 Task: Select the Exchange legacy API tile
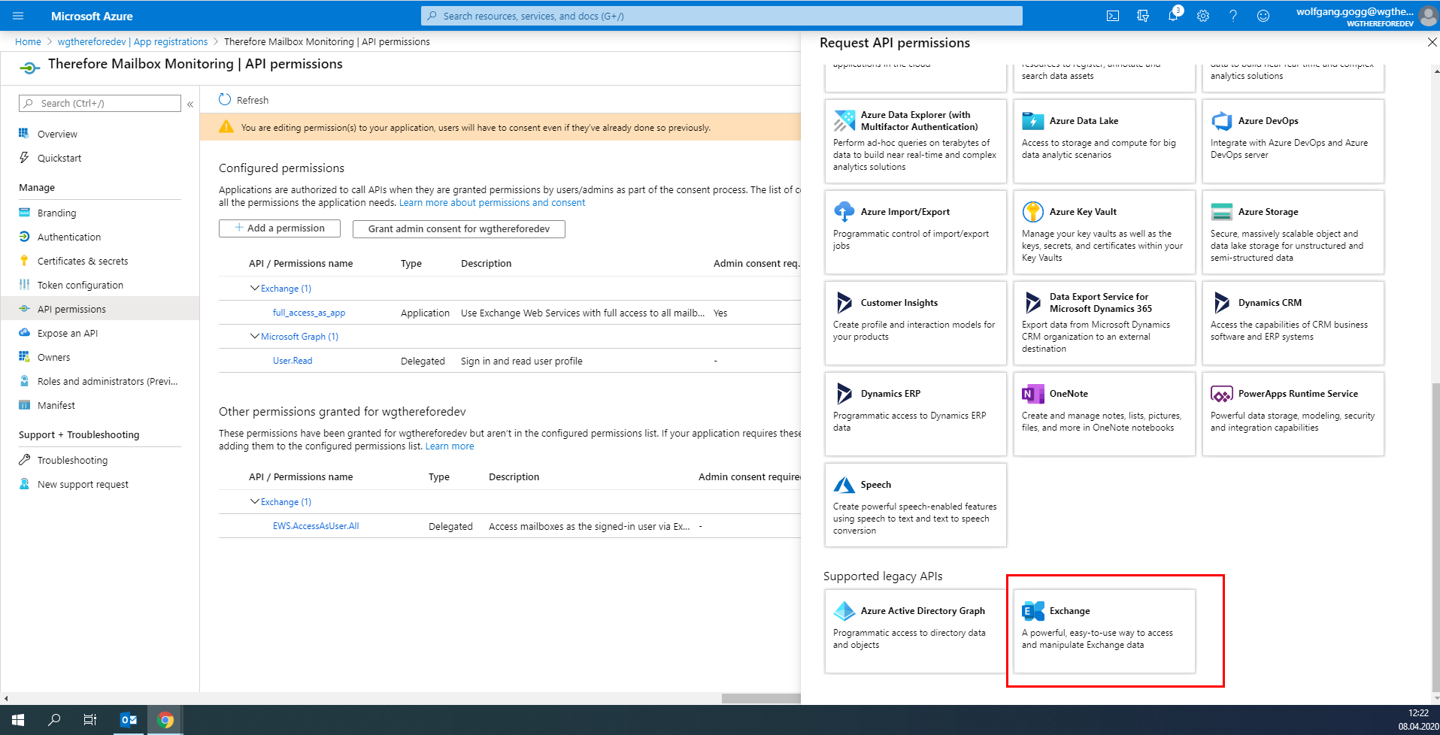tap(1104, 631)
